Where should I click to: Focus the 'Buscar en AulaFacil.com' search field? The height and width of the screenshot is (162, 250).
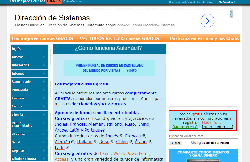coord(203,136)
